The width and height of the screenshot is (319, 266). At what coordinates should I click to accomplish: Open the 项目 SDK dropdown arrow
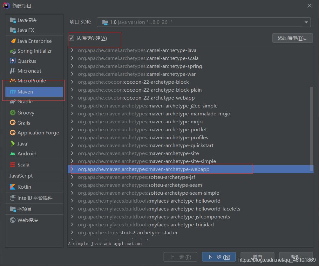pyautogui.click(x=306, y=22)
